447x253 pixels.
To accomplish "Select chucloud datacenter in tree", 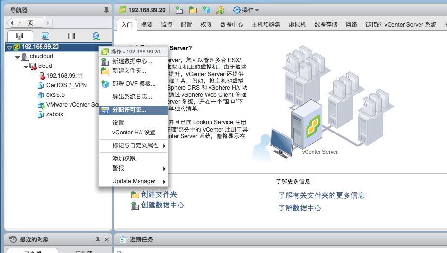I will click(42, 56).
